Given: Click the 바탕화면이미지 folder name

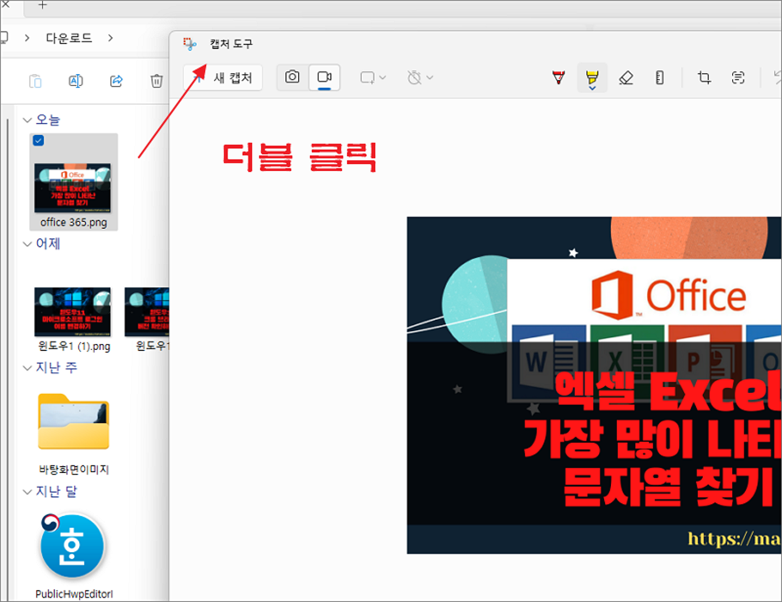Looking at the screenshot, I should 74,469.
